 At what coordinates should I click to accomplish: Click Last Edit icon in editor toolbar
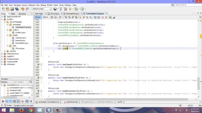click(x=52, y=17)
